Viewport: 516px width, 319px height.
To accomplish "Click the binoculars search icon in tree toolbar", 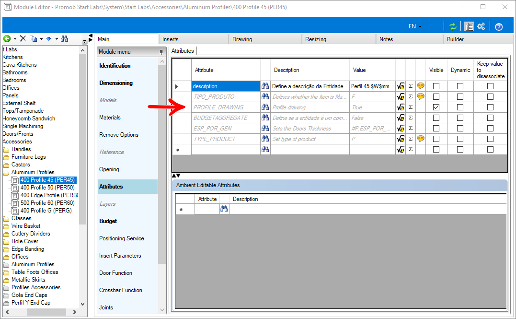I will click(65, 39).
